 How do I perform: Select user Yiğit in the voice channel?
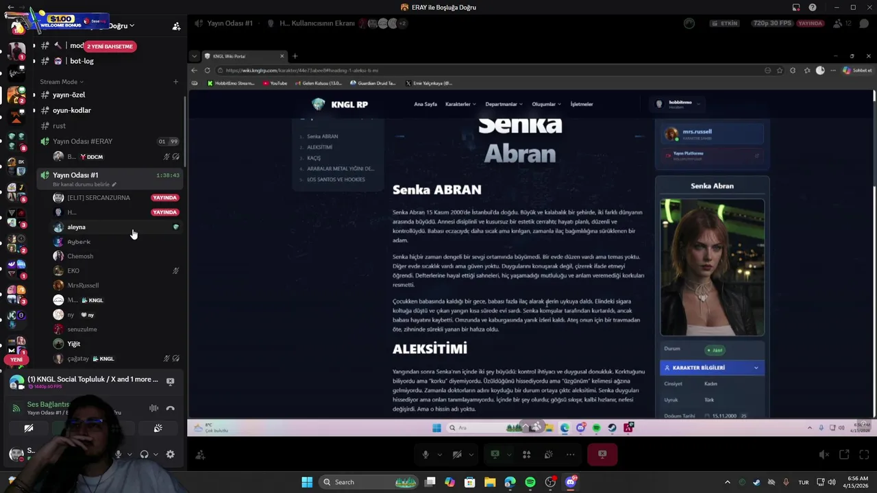pos(110,344)
